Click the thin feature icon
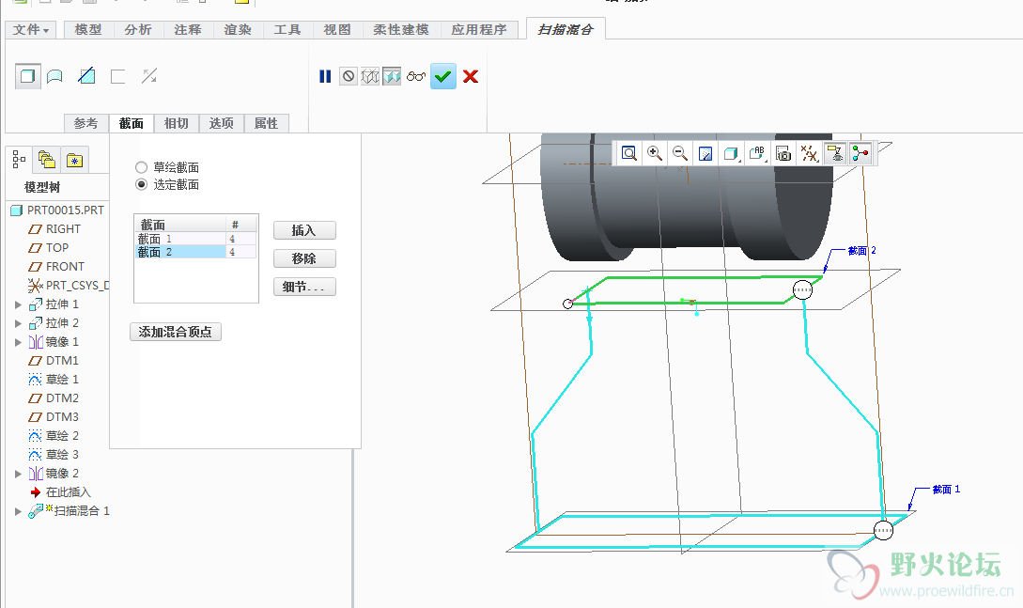This screenshot has width=1023, height=608. pyautogui.click(x=118, y=76)
